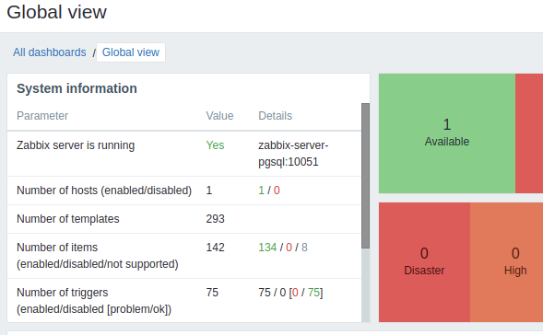Screen dimensions: 543x335
Task: Click the '75 / 0 [0 / 75]' triggers detail
Action: coord(290,293)
